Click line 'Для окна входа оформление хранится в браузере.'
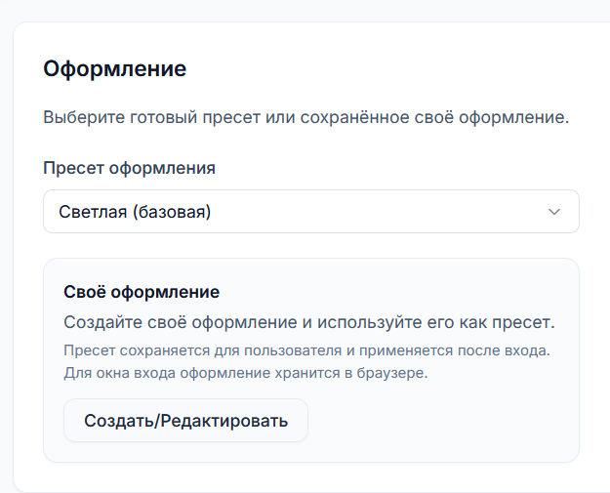Image resolution: width=610 pixels, height=493 pixels. pos(246,373)
